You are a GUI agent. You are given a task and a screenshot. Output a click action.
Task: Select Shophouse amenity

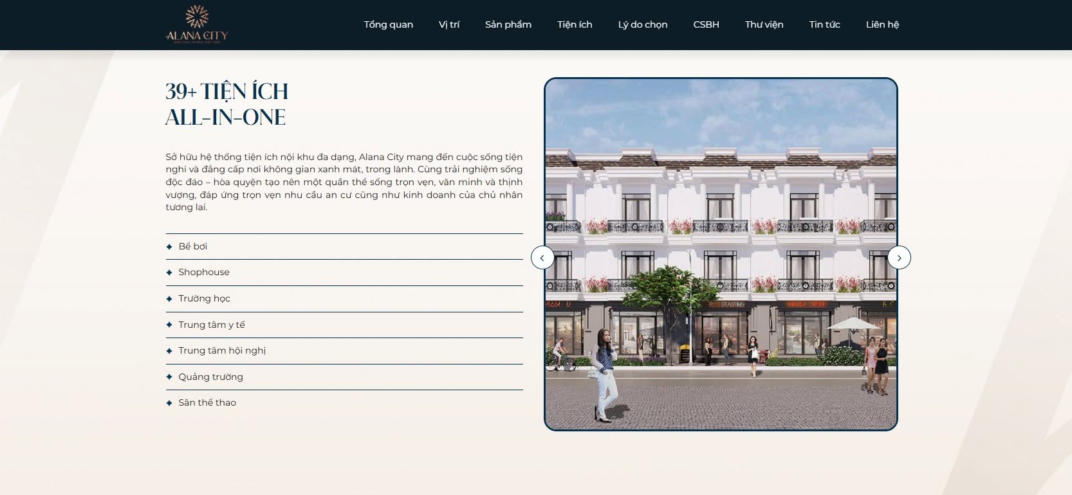pyautogui.click(x=344, y=273)
